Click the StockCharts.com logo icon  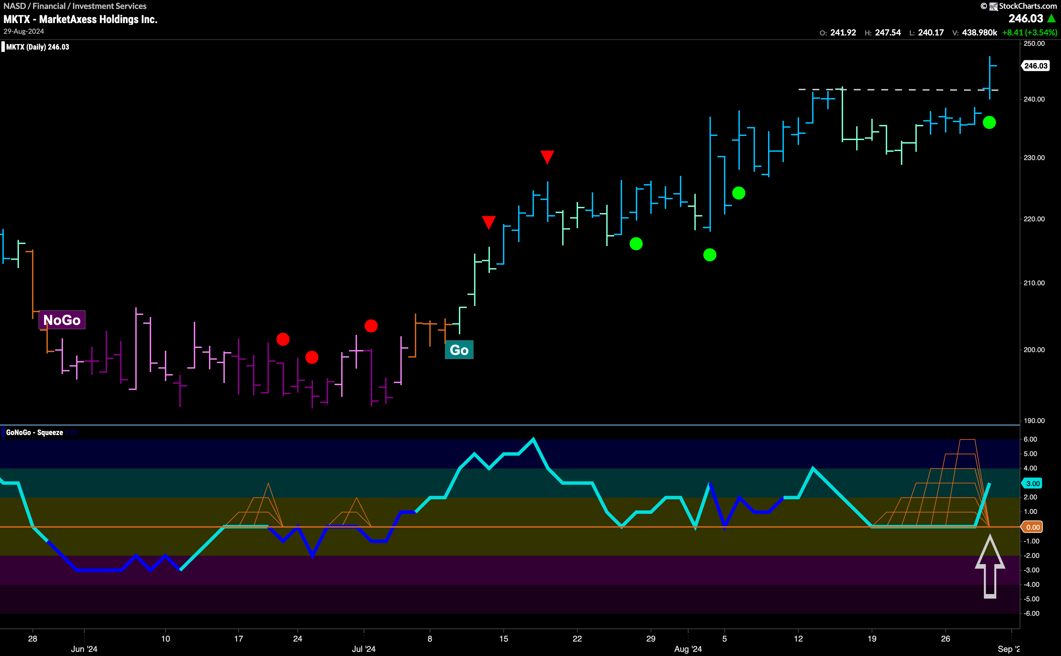click(x=993, y=6)
